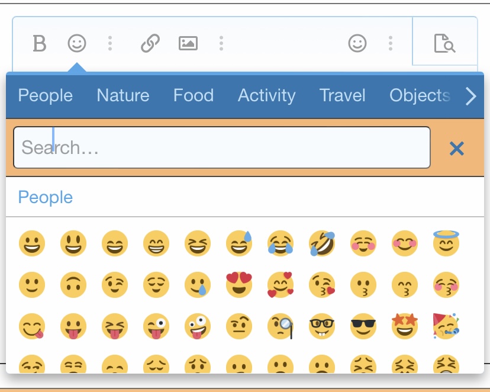Click the emoji Search input field
The height and width of the screenshot is (392, 490).
click(222, 147)
